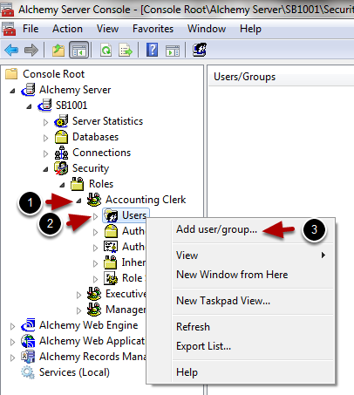Screen dimensions: 354x395
Task: Click the Console Root folder icon
Action: [12, 74]
